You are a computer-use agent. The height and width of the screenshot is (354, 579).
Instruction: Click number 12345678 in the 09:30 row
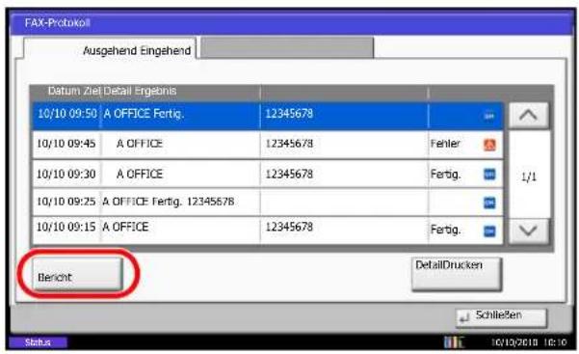pos(289,174)
